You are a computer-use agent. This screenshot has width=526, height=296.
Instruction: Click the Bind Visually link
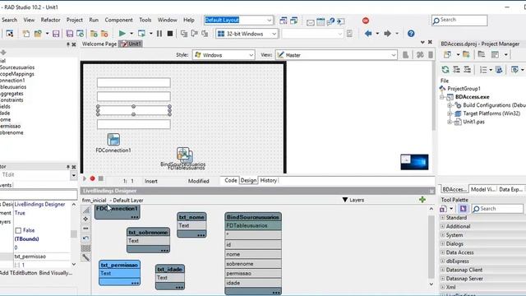(x=56, y=273)
